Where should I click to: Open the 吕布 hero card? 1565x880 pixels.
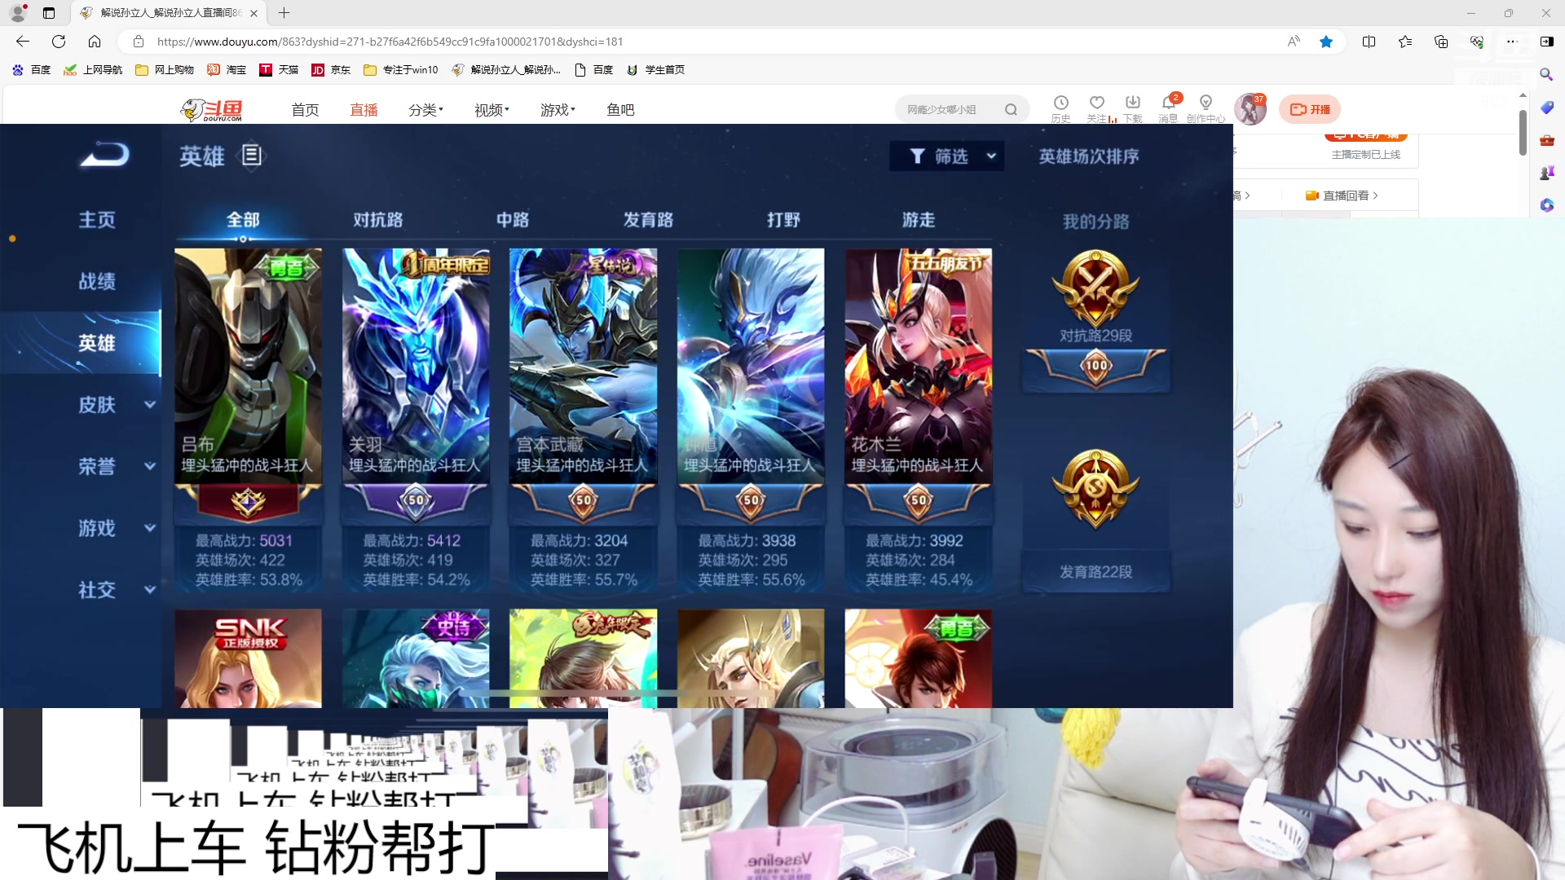(248, 420)
